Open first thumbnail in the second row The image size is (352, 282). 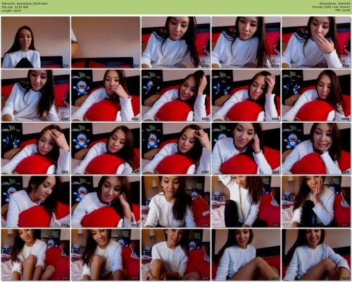tap(35, 95)
